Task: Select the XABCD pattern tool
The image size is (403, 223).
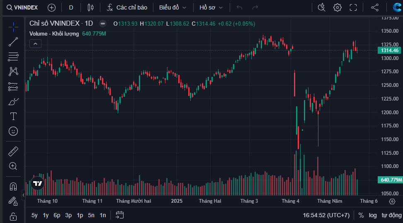Action: coord(13,72)
